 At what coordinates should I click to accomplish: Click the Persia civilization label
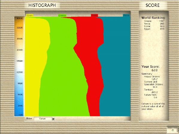126,15
